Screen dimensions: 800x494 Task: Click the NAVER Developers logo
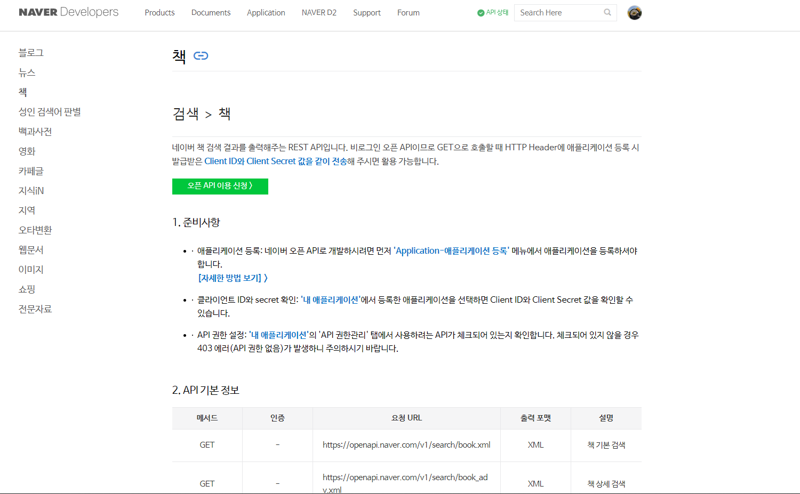tap(69, 12)
